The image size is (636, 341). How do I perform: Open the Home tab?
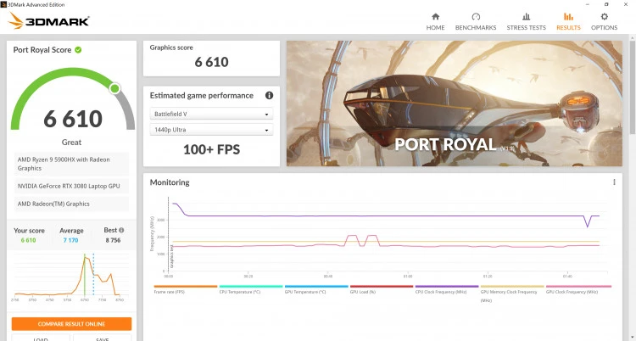pyautogui.click(x=435, y=22)
